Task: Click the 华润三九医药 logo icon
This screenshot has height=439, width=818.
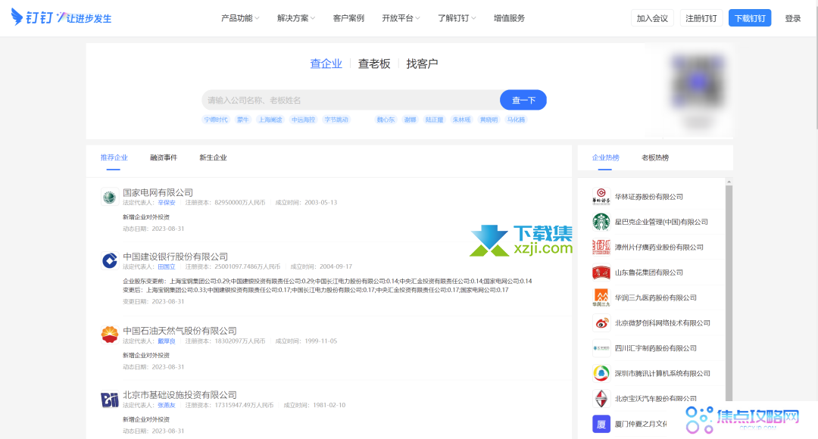Action: [x=601, y=297]
